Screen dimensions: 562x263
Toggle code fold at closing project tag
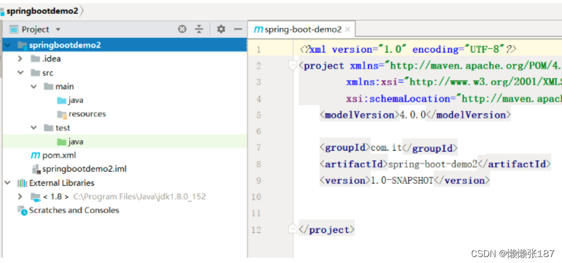293,230
